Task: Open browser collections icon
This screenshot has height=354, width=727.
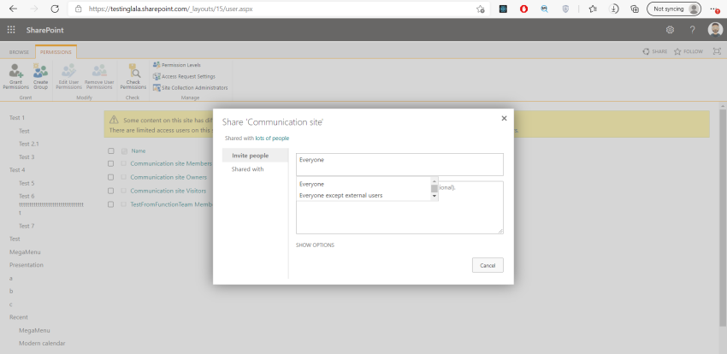Action: point(635,9)
